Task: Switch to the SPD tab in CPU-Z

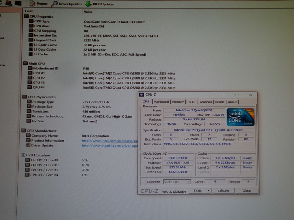Action: tap(192, 102)
